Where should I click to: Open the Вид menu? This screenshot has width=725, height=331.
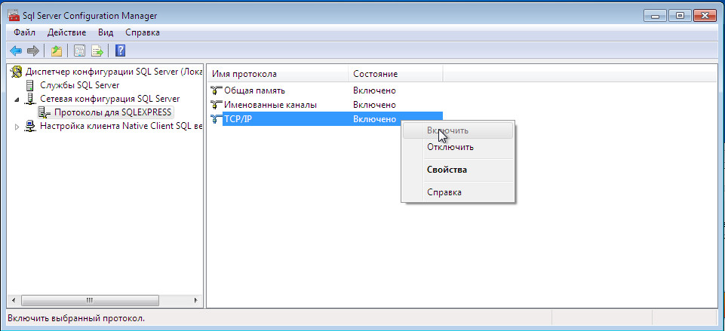click(x=106, y=32)
